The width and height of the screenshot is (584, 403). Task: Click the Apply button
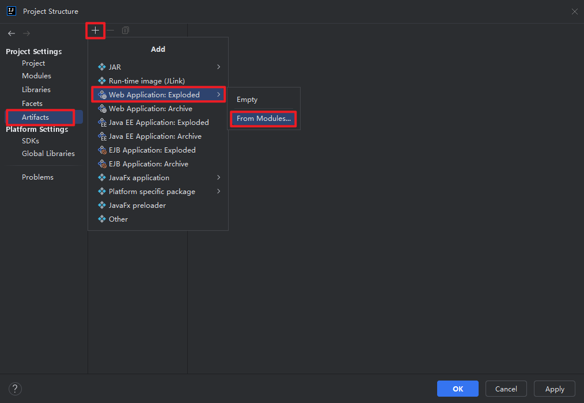[555, 389]
